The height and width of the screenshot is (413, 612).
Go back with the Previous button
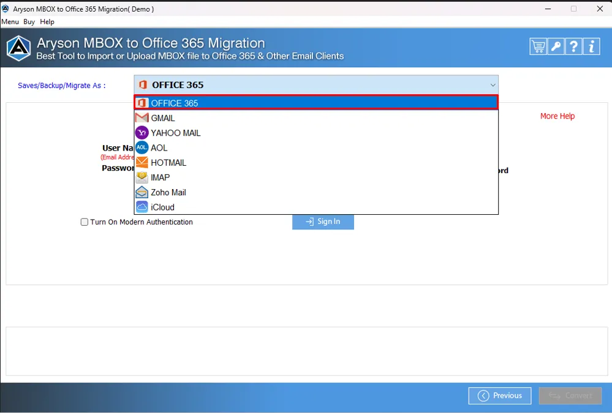click(500, 395)
